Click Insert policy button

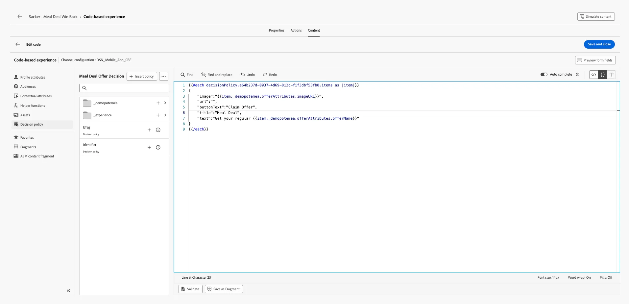click(142, 76)
